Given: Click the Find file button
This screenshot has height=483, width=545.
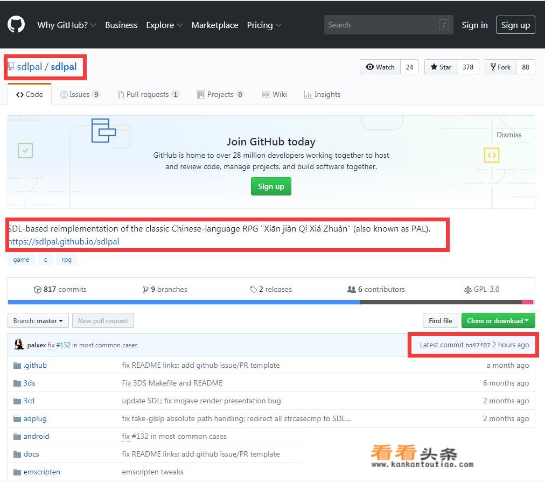Looking at the screenshot, I should coord(441,320).
